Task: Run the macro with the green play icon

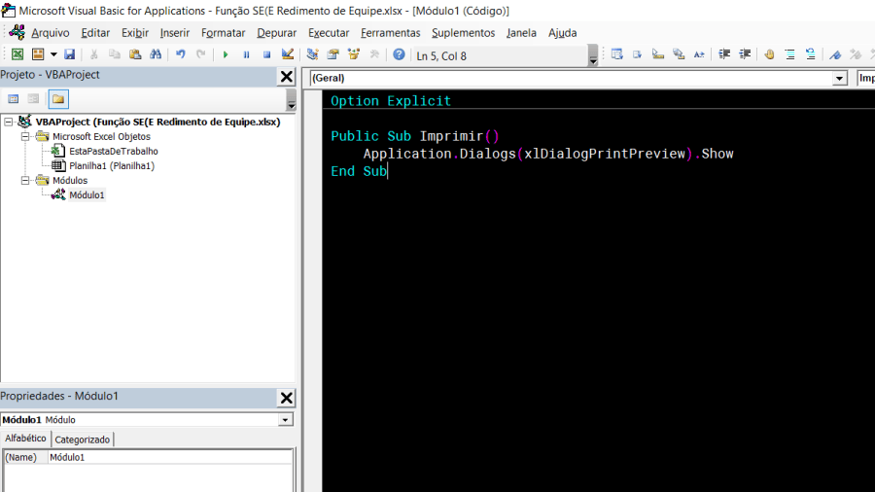Action: [x=226, y=54]
